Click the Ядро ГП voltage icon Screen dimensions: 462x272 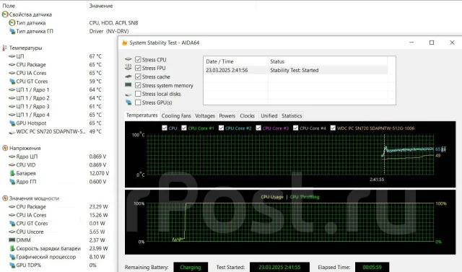click(x=12, y=182)
